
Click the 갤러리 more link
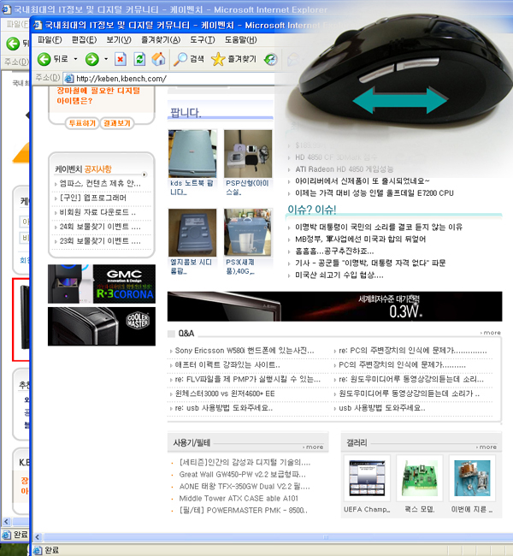pyautogui.click(x=486, y=447)
